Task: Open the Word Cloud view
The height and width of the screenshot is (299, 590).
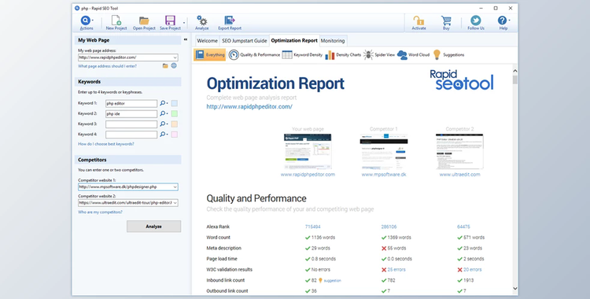Action: (x=413, y=55)
